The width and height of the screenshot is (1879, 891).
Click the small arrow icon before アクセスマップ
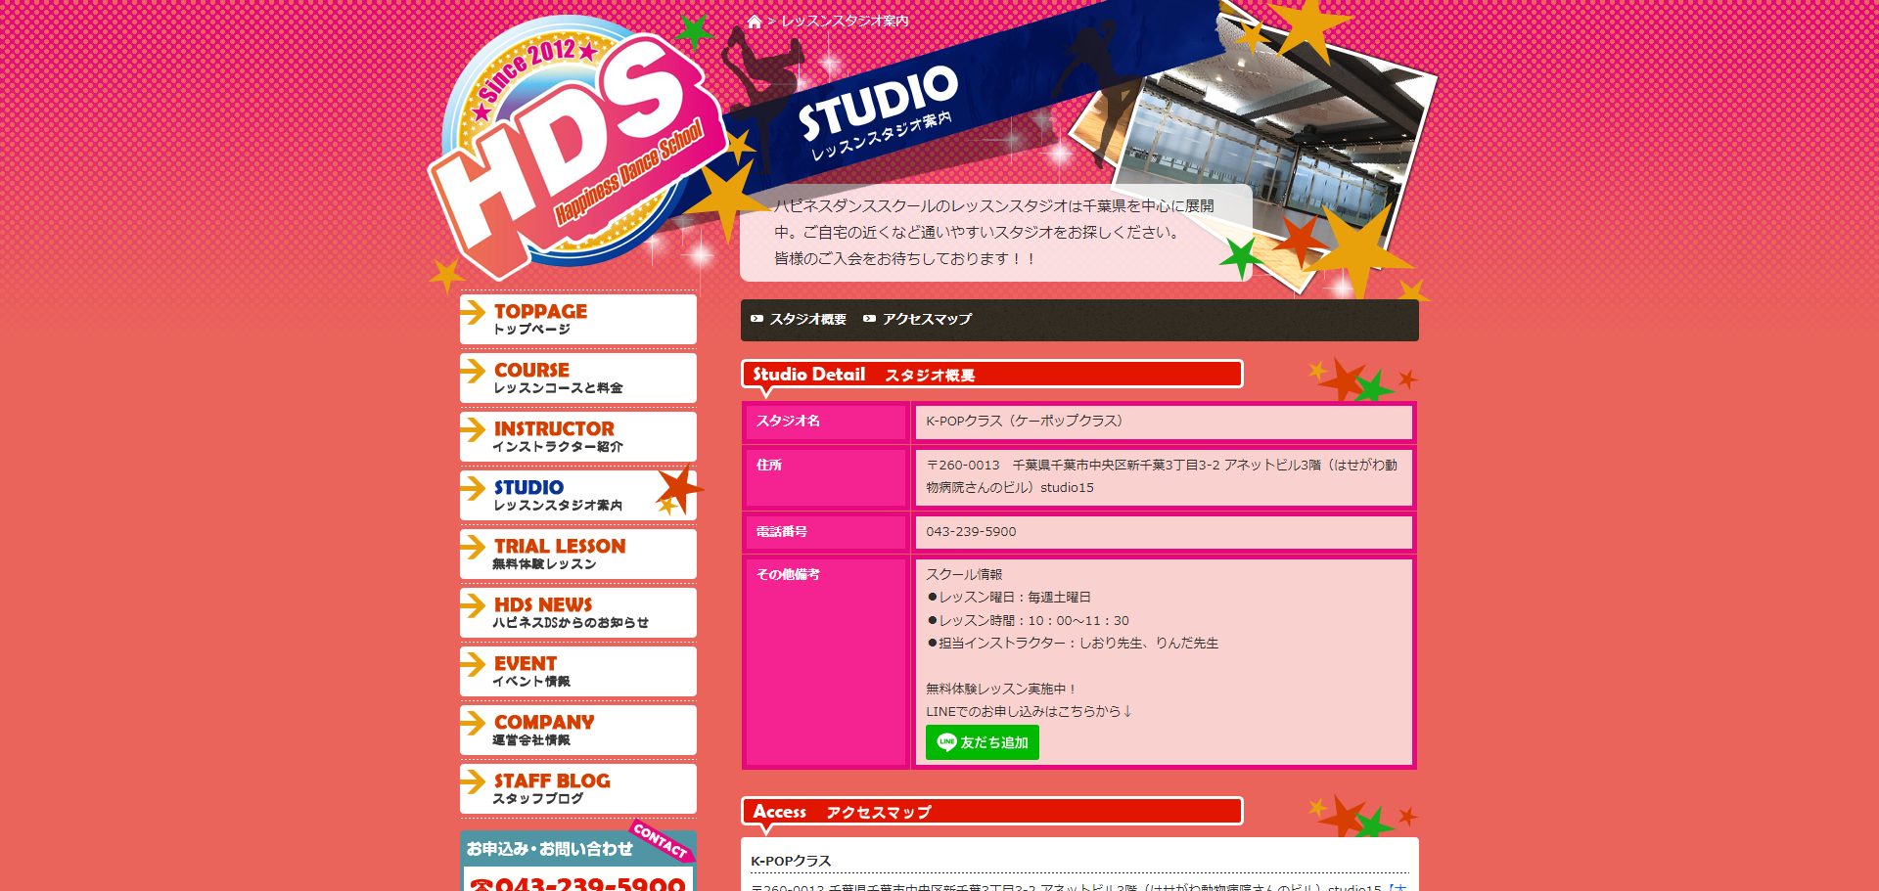point(869,319)
